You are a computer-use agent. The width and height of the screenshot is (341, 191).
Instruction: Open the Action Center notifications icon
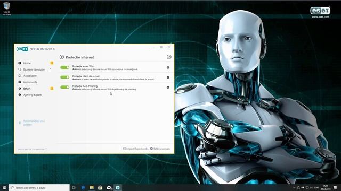335,187
